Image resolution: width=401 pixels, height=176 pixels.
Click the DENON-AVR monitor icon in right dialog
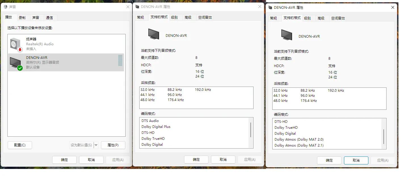click(286, 35)
